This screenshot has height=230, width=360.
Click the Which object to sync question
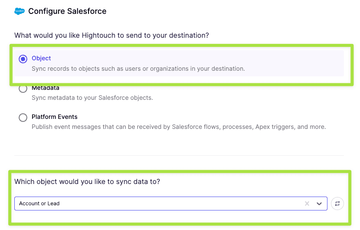pos(87,181)
